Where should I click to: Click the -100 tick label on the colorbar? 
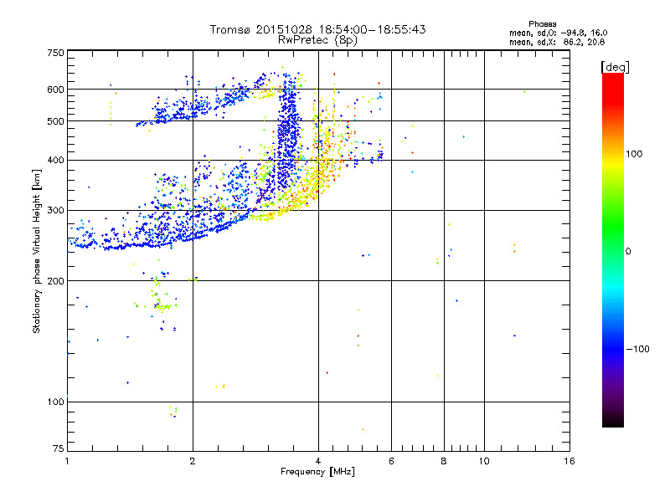click(x=640, y=349)
